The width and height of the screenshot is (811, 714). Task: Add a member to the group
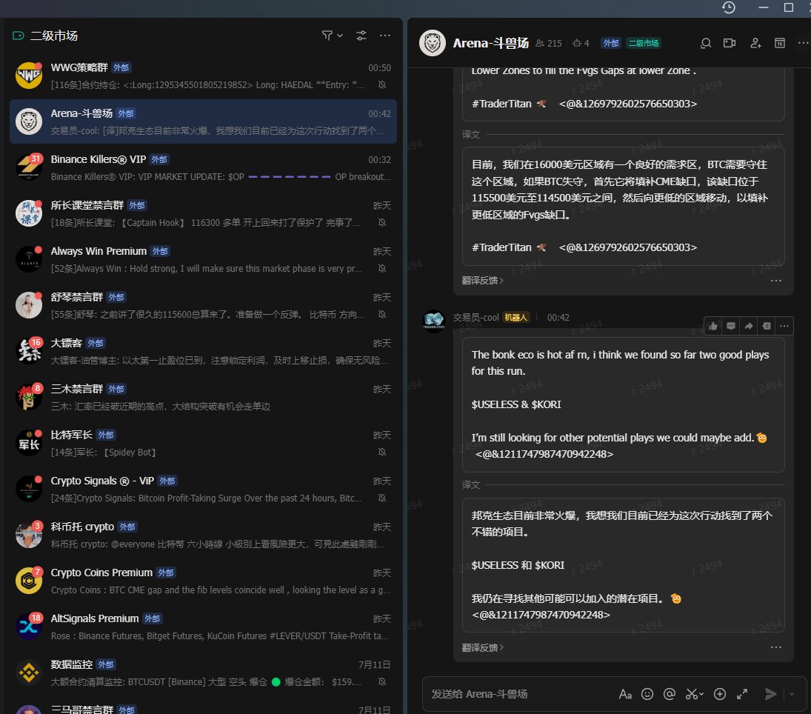[x=755, y=43]
